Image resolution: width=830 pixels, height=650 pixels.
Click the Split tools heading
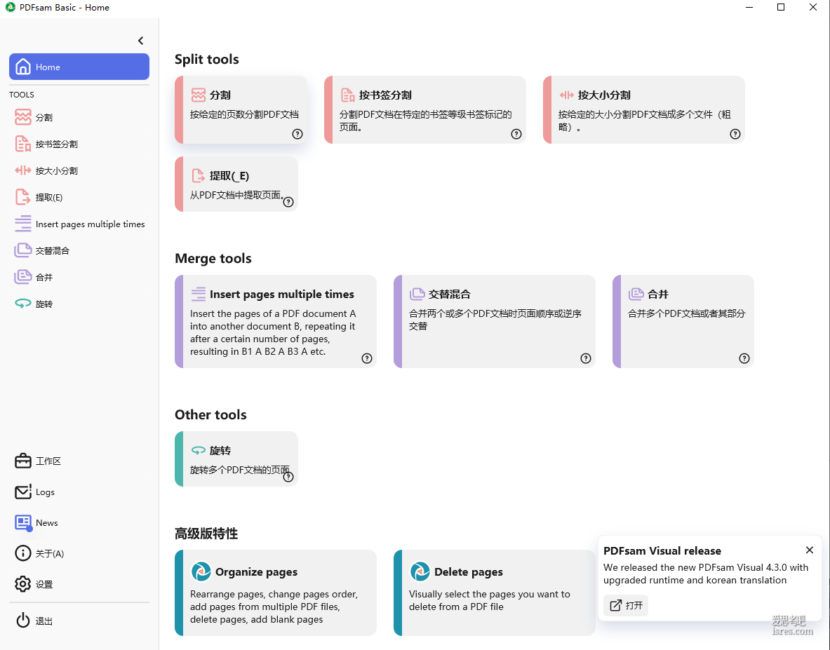point(206,59)
